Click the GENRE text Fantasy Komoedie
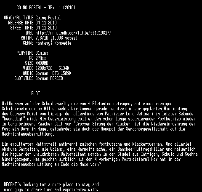202x192 pixels. pos(53,43)
